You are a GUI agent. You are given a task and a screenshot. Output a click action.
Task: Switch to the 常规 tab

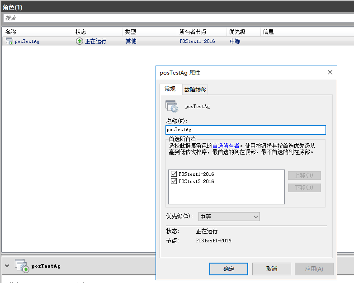pos(170,89)
